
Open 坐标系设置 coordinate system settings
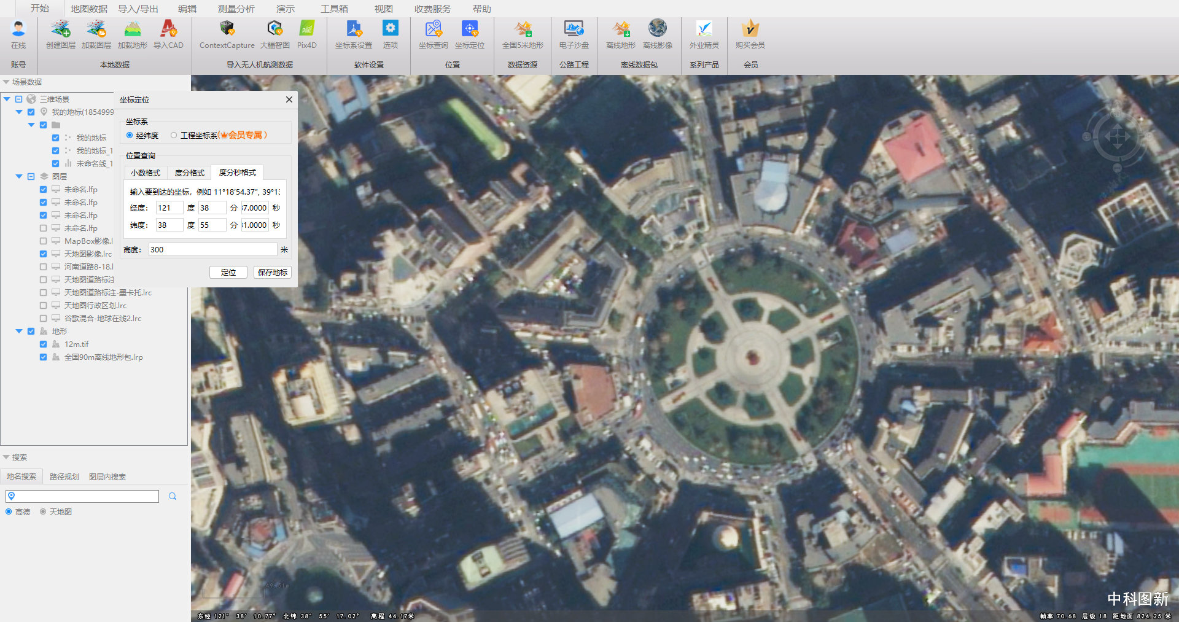(354, 34)
